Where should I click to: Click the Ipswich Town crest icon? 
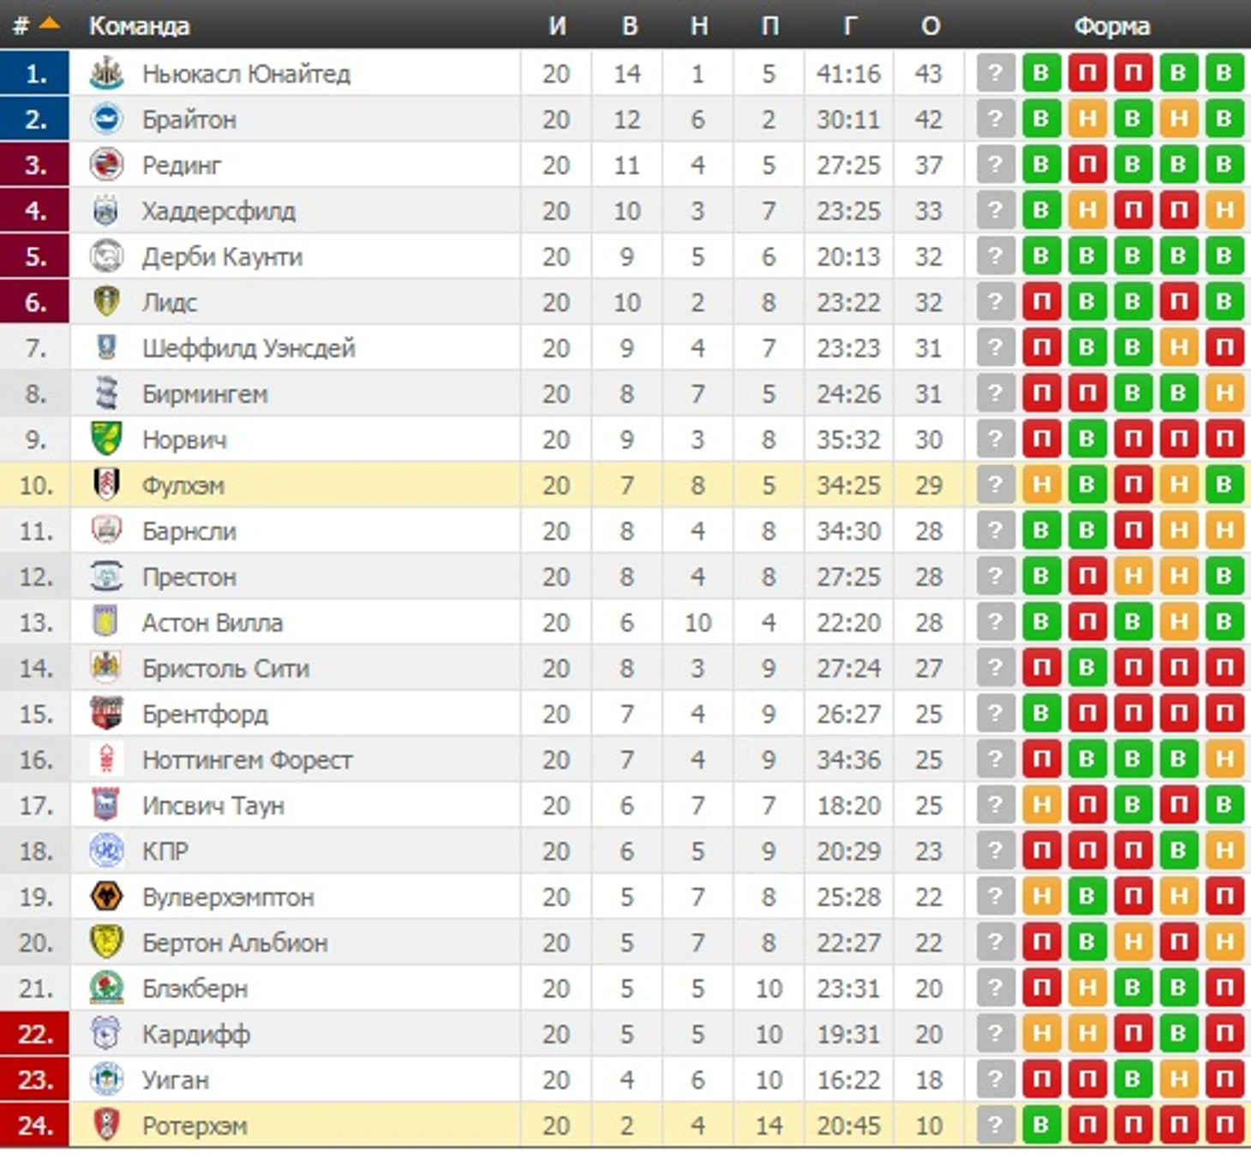pos(106,805)
